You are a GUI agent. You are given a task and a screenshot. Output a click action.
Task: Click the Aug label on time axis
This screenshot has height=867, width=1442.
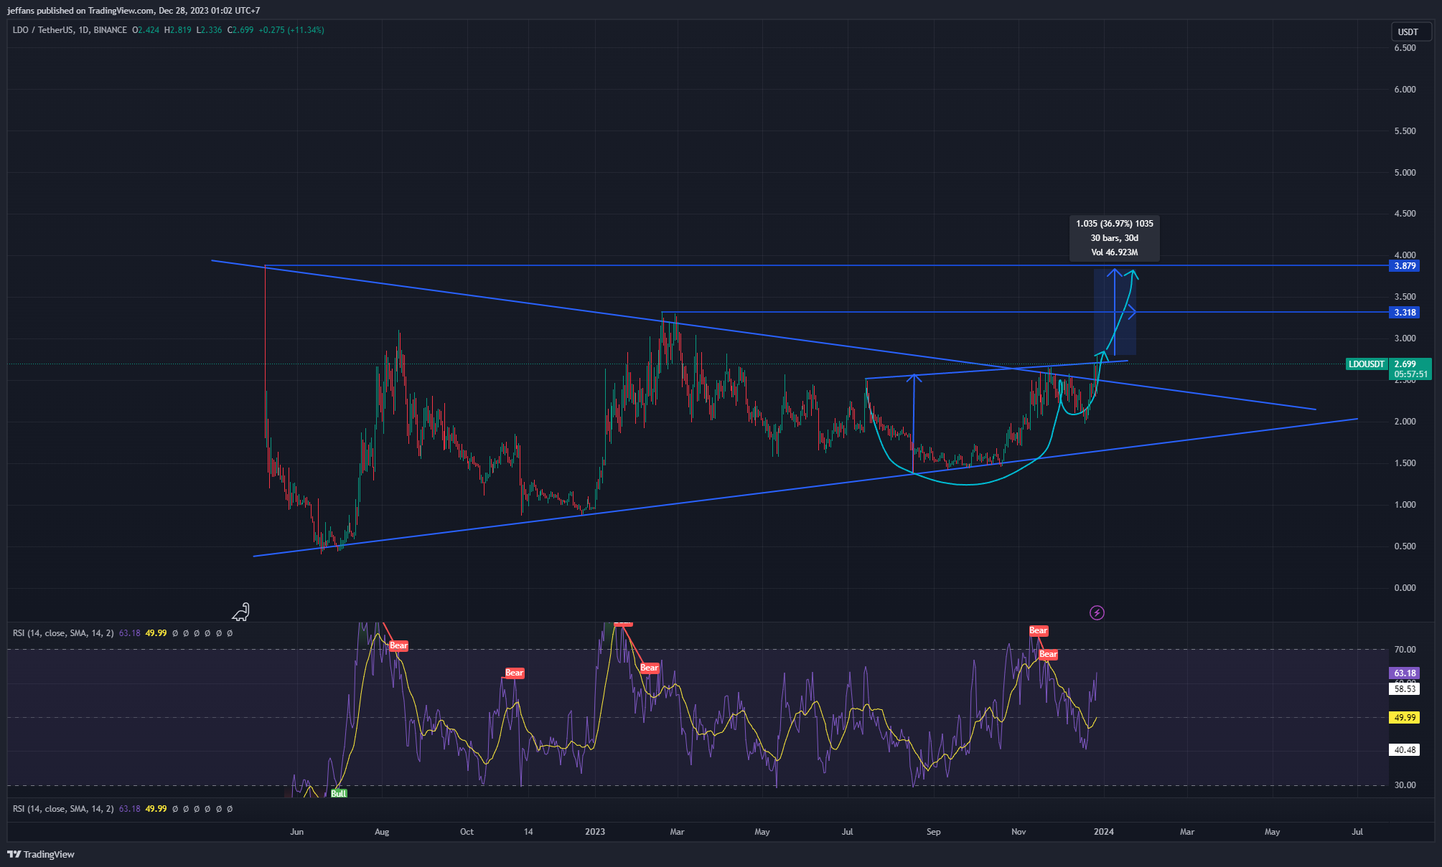pos(382,832)
